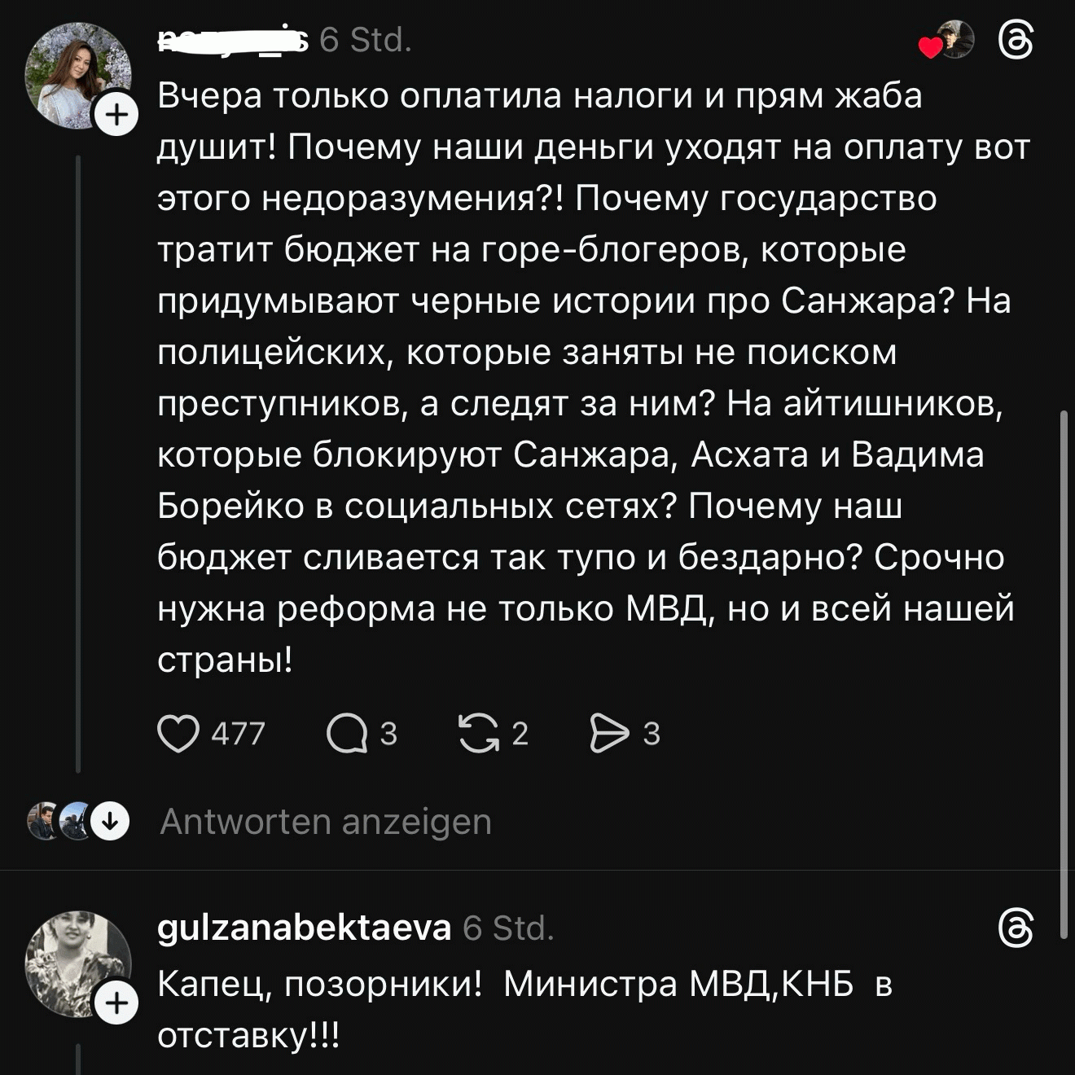
Task: Follow first poster via plus badge
Action: click(117, 115)
